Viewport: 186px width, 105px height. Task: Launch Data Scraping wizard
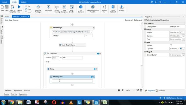tap(64, 9)
